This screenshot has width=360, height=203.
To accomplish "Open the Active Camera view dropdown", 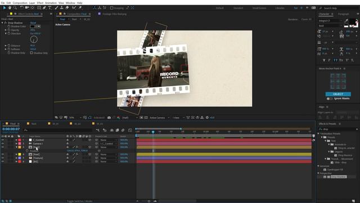I will 160,118.
